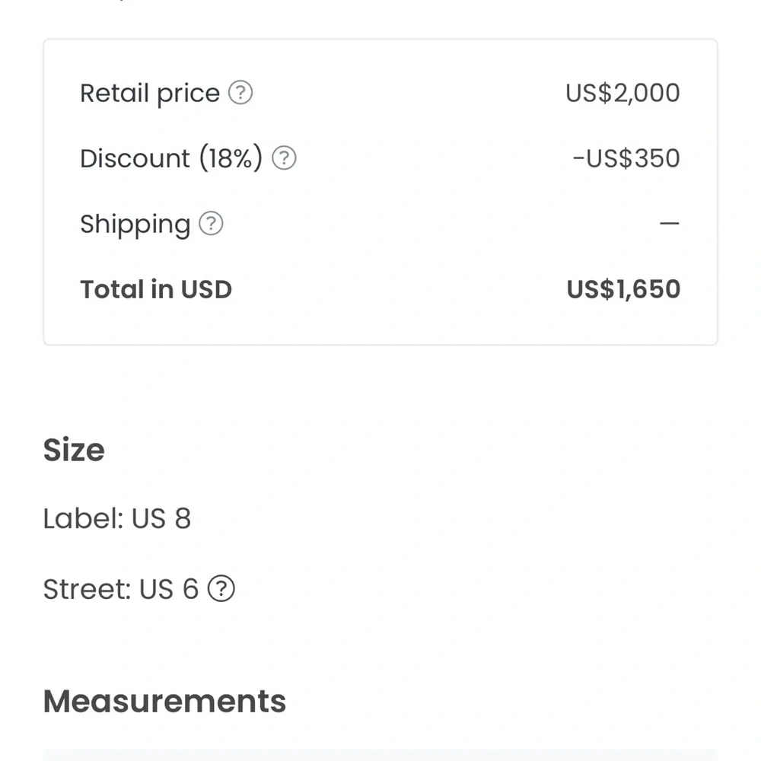The width and height of the screenshot is (761, 761).
Task: Select the Shipping label text
Action: [x=135, y=224]
